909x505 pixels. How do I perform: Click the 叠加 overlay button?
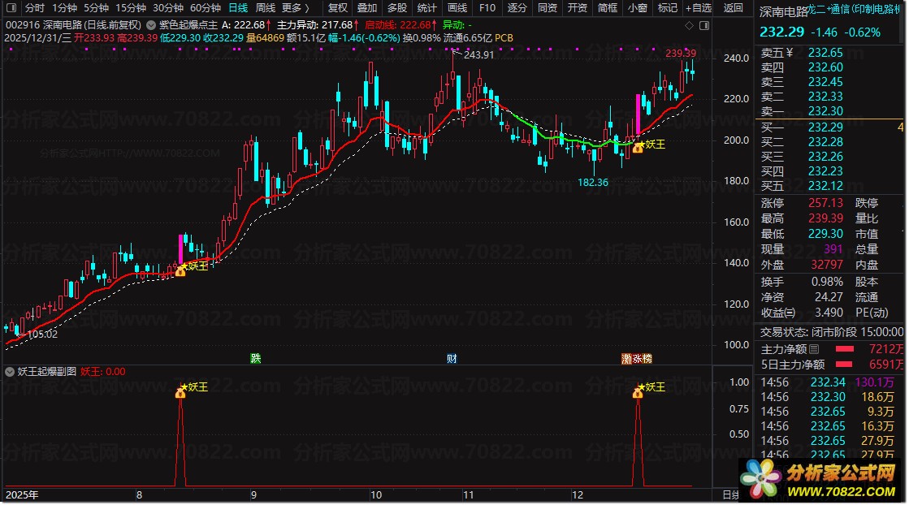pos(367,8)
